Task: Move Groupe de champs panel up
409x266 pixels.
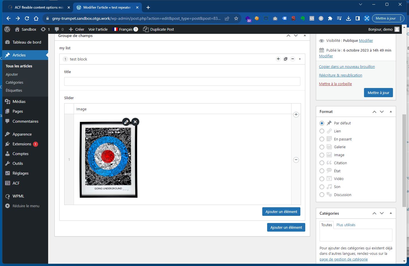Action: [288, 36]
